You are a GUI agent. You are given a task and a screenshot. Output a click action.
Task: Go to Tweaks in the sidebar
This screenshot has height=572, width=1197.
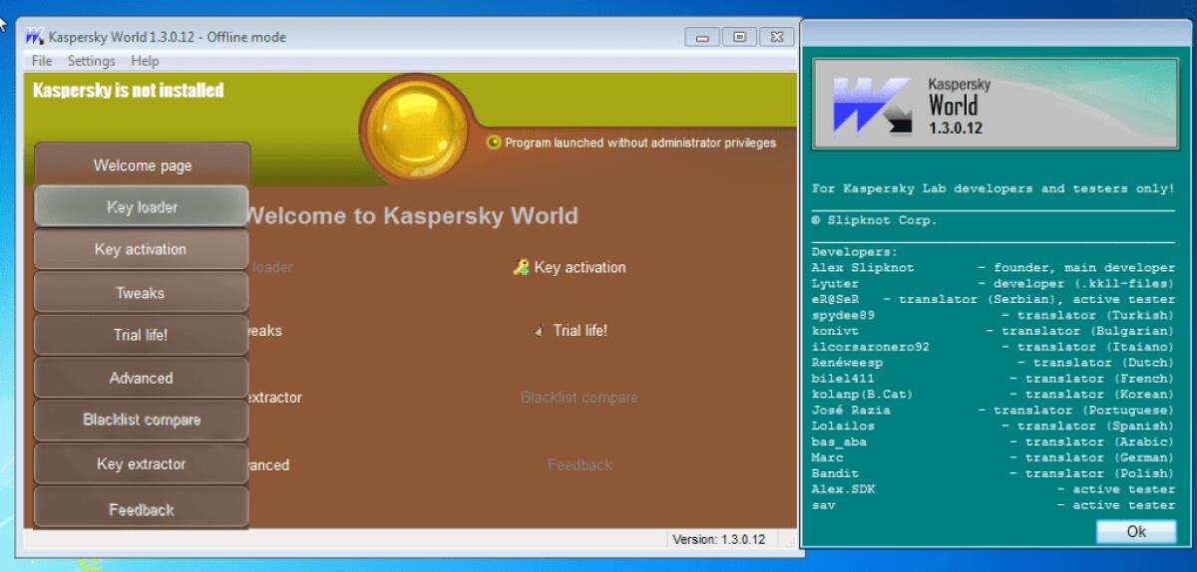click(x=142, y=293)
